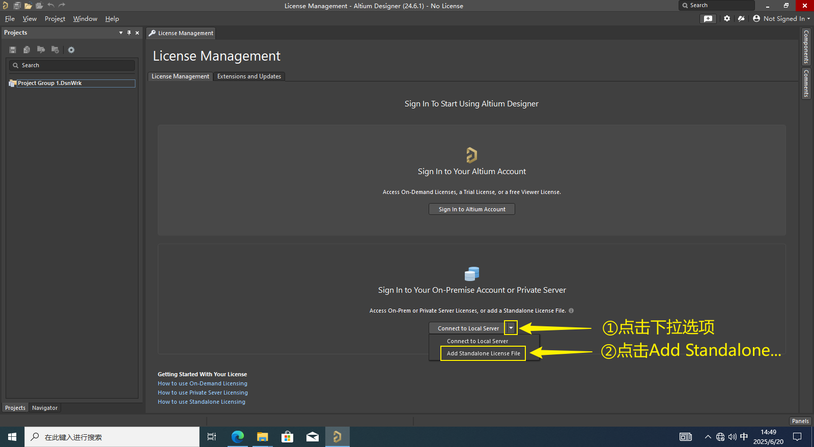Open How to use On-Demand Licensing link
Image resolution: width=814 pixels, height=447 pixels.
[x=203, y=383]
